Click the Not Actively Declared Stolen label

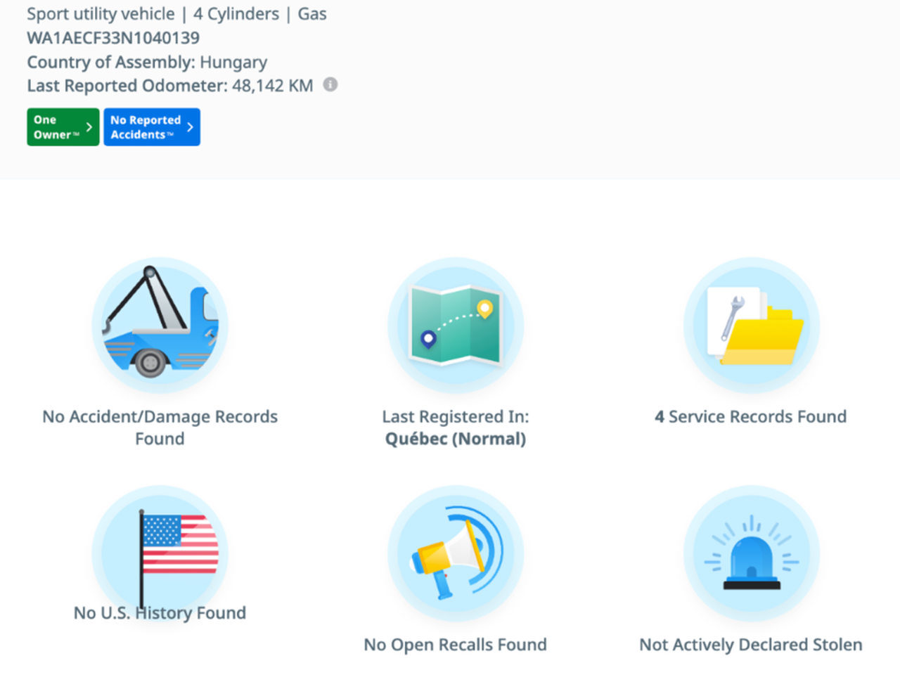pyautogui.click(x=751, y=645)
